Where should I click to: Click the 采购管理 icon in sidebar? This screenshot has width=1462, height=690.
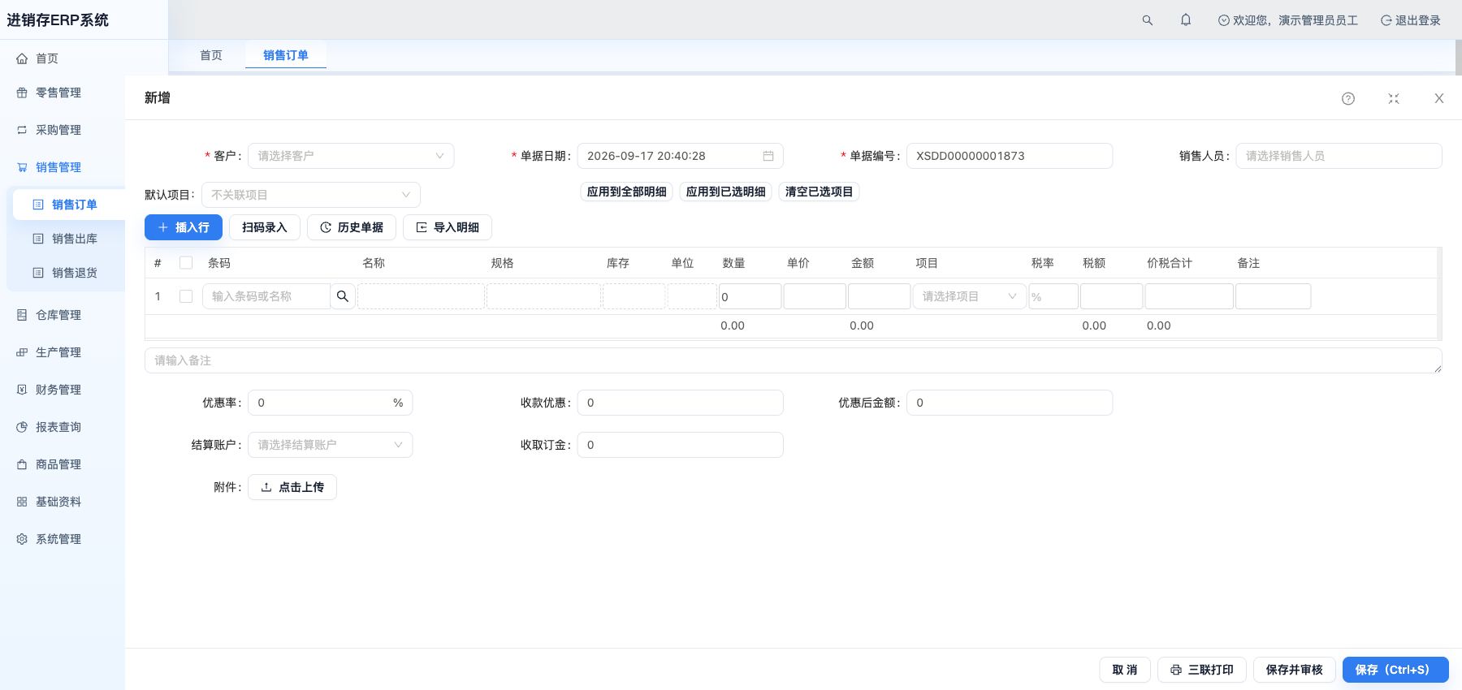22,130
